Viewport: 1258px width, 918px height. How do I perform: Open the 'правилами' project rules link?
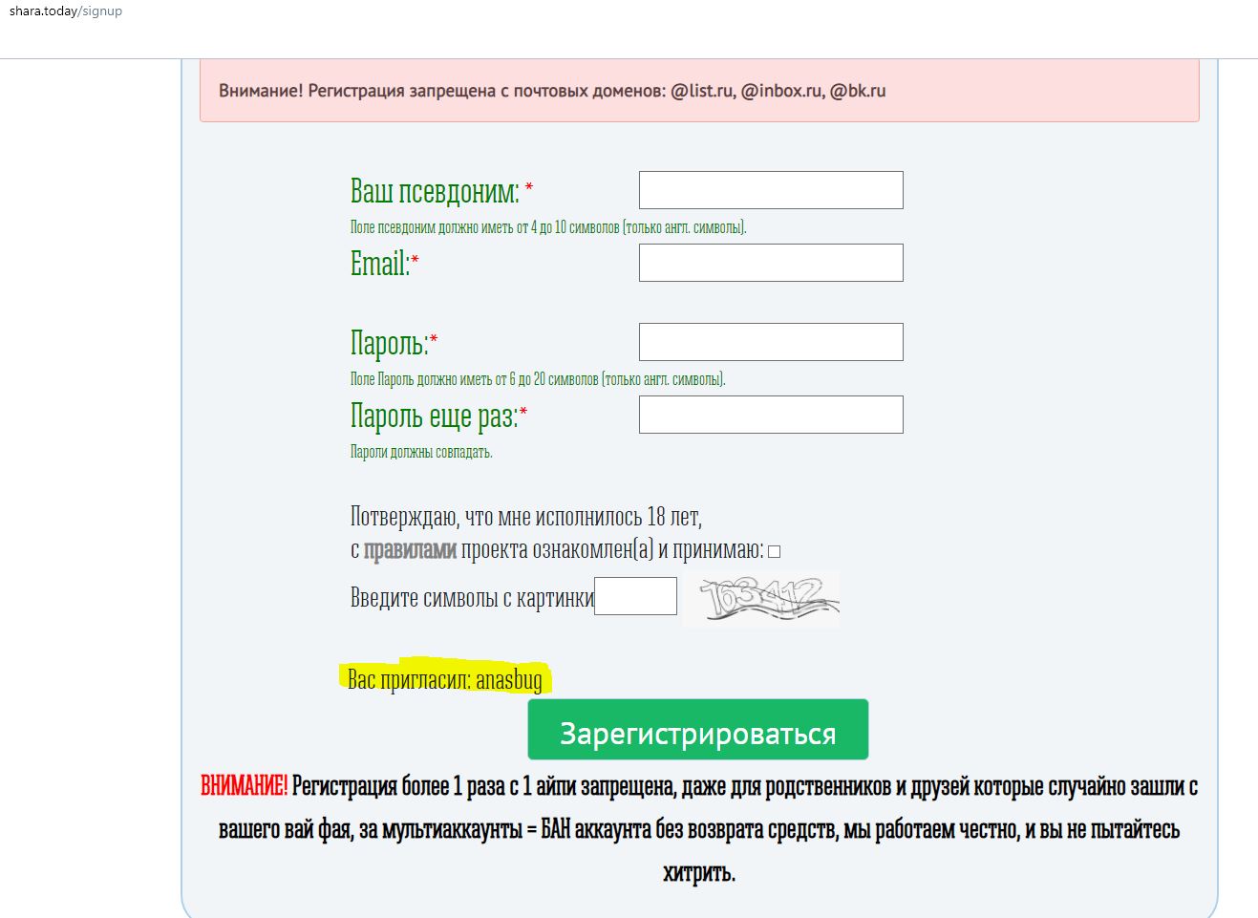tap(410, 550)
